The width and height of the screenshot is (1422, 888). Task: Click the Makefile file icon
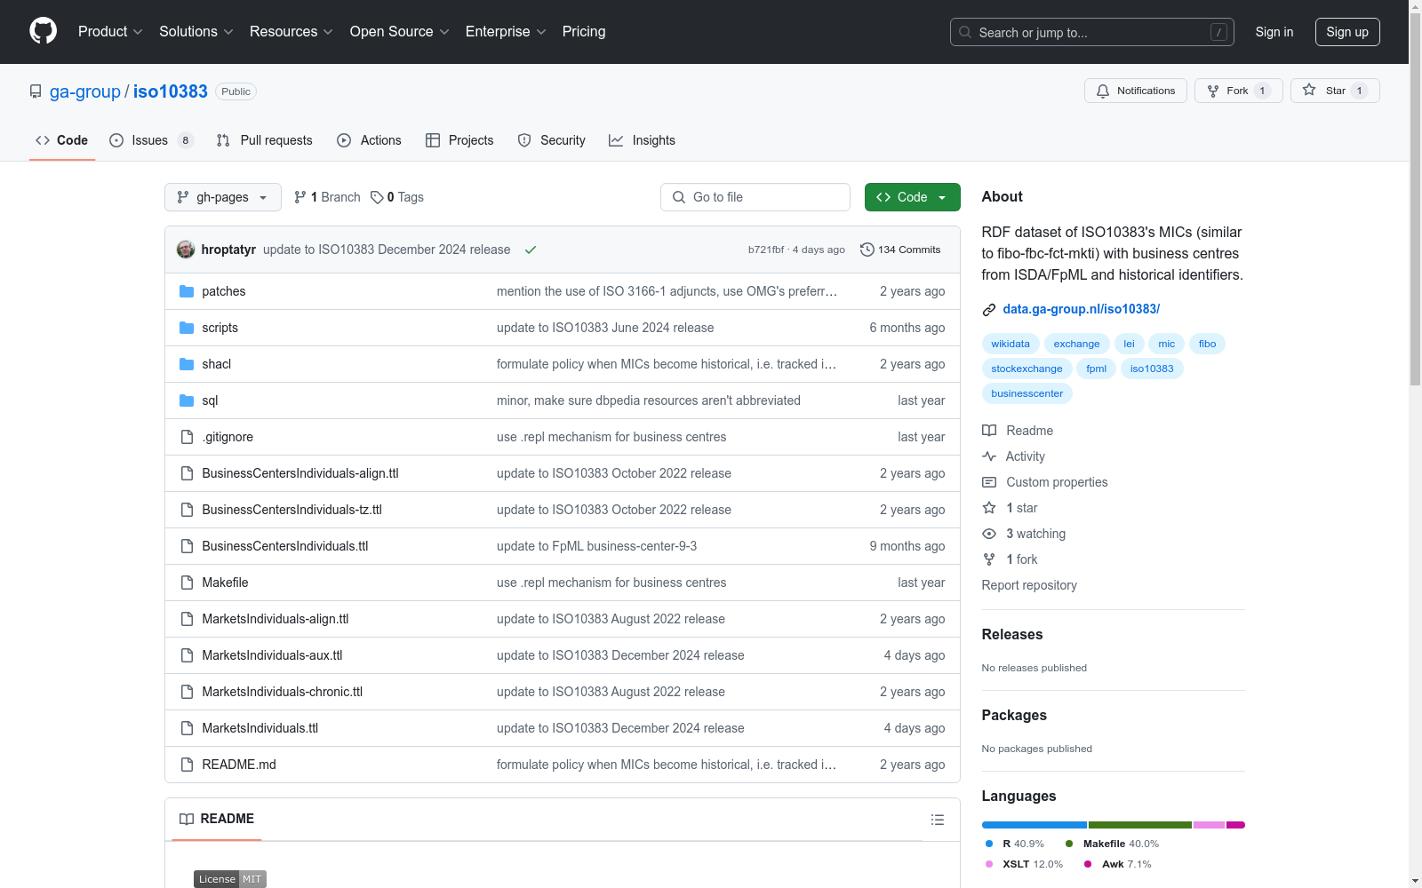[187, 583]
